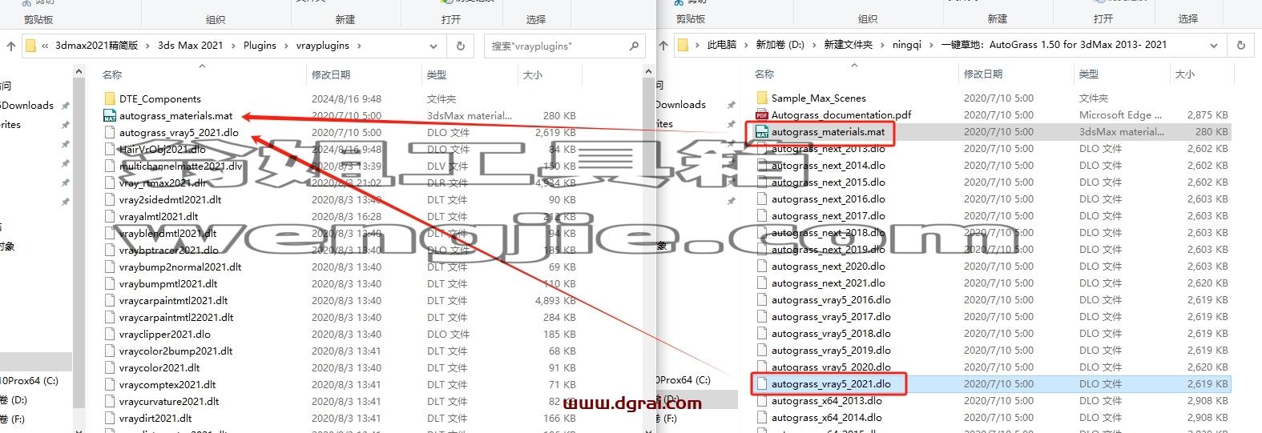Image resolution: width=1262 pixels, height=433 pixels.
Task: Refresh the AutoGrass folder view
Action: (x=1241, y=46)
